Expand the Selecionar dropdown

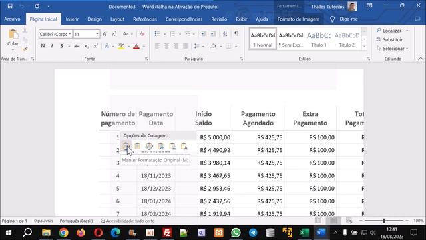pyautogui.click(x=407, y=49)
